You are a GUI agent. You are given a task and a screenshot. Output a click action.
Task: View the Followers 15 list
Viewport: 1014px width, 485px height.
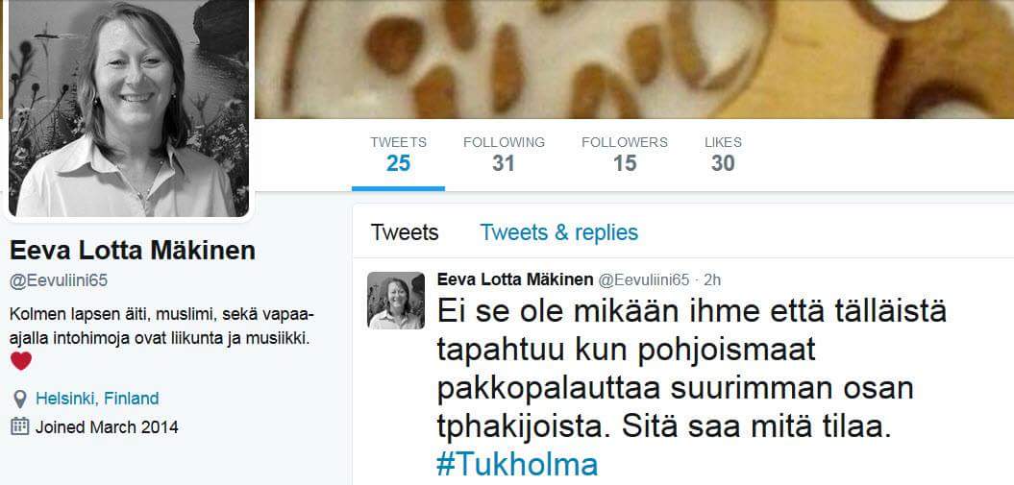[625, 155]
